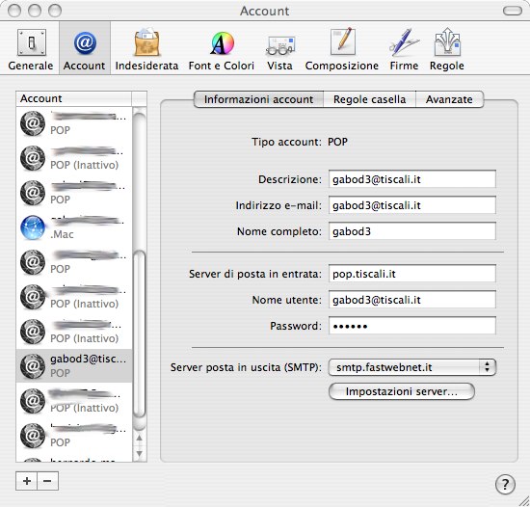Open the Regole rules pane
The width and height of the screenshot is (530, 507).
pos(447,50)
